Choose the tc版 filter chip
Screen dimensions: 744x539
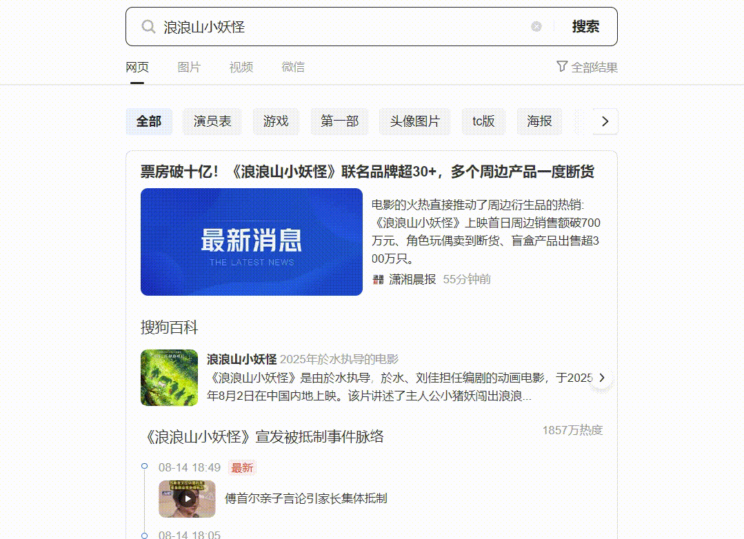coord(483,121)
